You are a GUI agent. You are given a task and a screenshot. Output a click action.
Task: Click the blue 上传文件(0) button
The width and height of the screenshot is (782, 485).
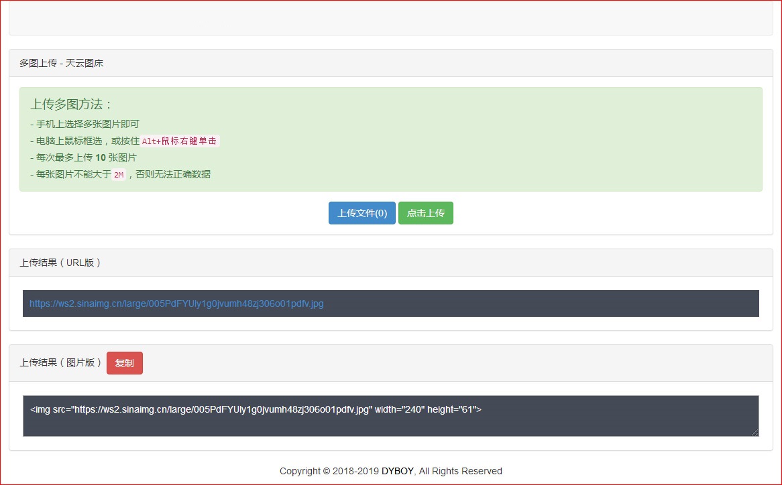pyautogui.click(x=361, y=213)
